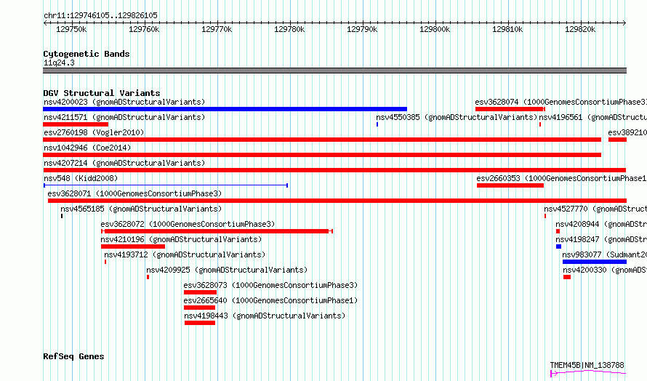Open the nsv4198443 variant label
This screenshot has width=647, height=381.
(x=265, y=316)
